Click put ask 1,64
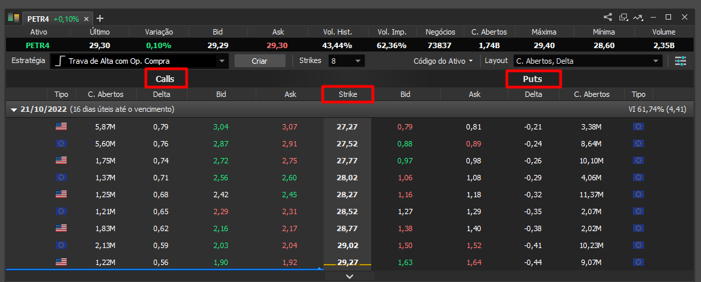This screenshot has height=282, width=701. [x=474, y=262]
